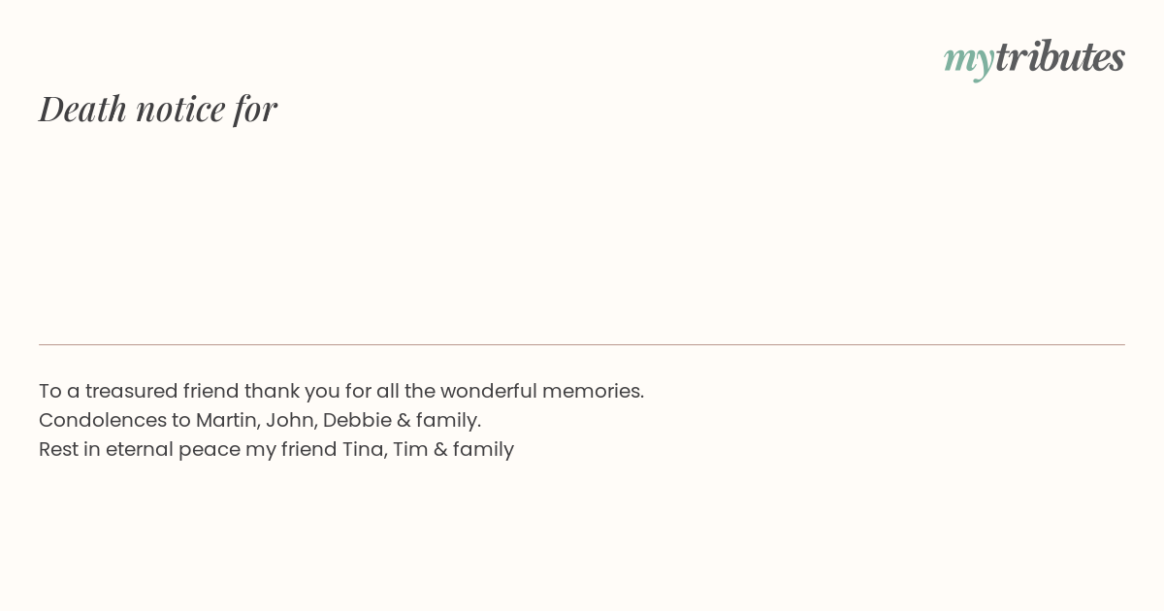Click the "Condolences to Martin" line
The image size is (1164, 611).
(x=260, y=420)
